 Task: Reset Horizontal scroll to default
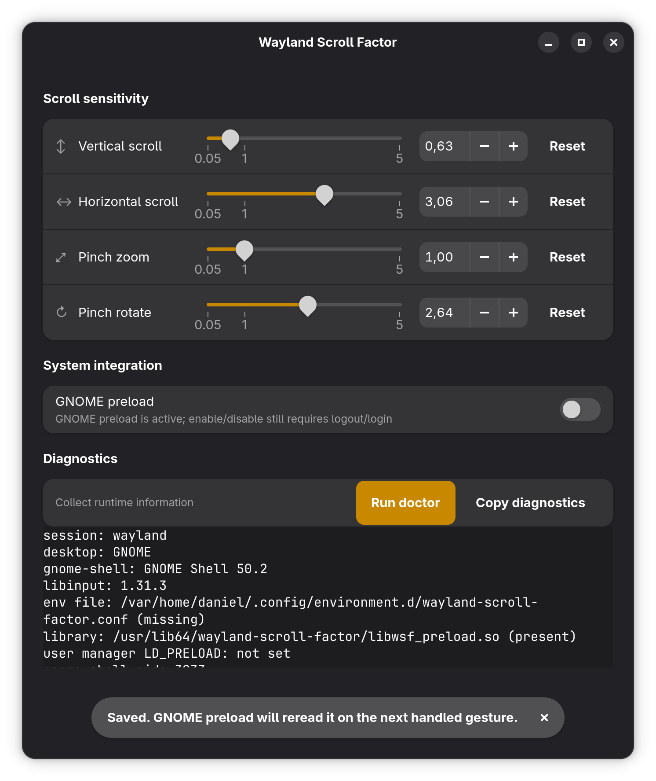coord(567,202)
